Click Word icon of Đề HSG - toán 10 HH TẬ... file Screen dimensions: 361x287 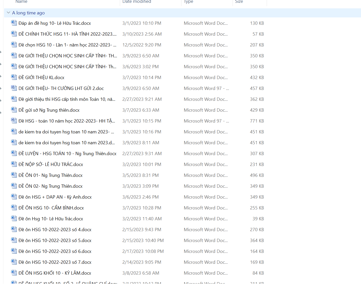(x=14, y=121)
